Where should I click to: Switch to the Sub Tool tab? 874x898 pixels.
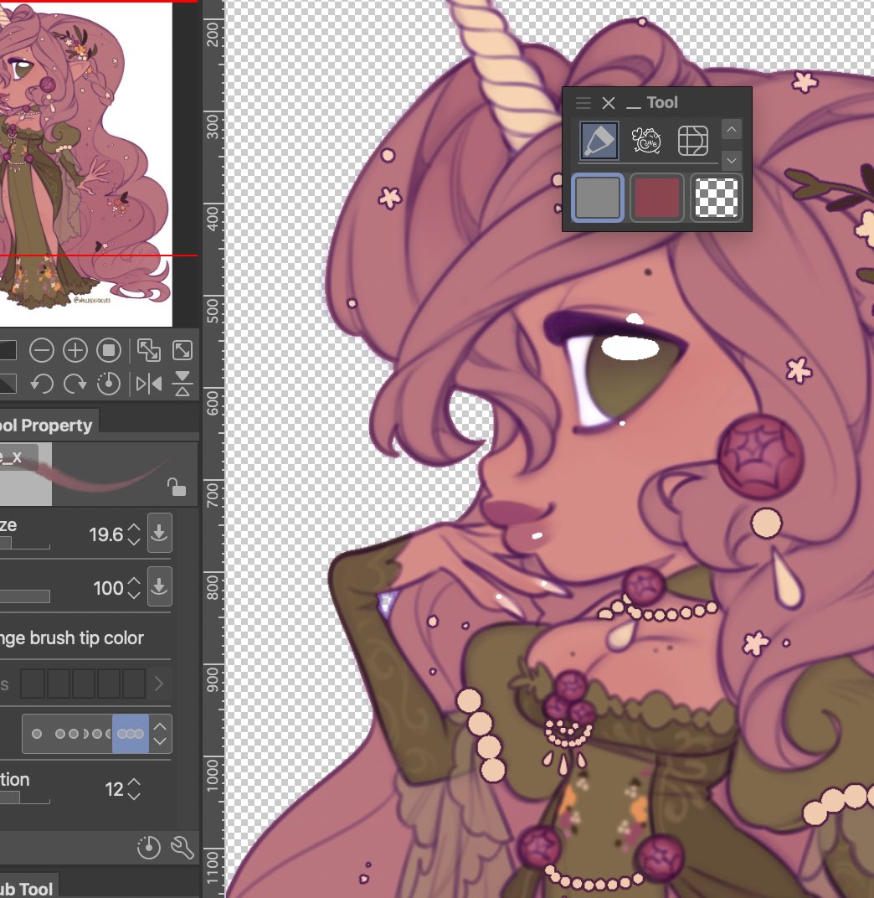28,888
